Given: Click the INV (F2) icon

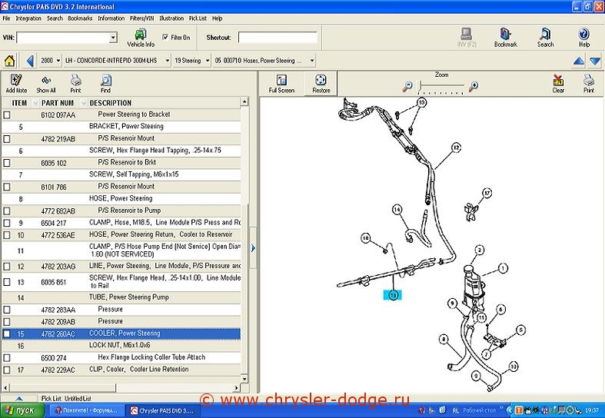Looking at the screenshot, I should [467, 38].
